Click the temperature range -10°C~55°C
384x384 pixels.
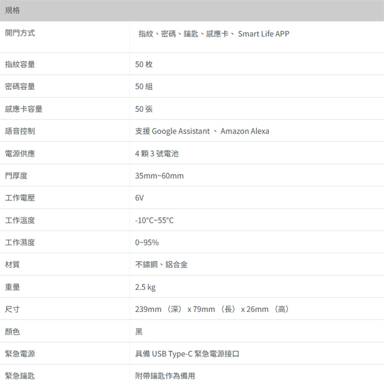click(154, 221)
